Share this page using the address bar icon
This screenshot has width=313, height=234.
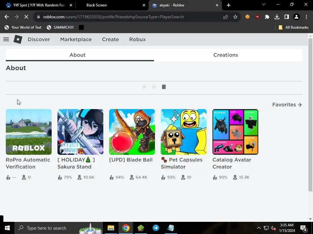point(226,17)
